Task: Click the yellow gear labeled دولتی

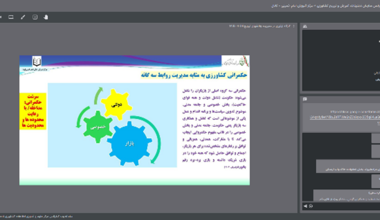Action: coord(117,105)
